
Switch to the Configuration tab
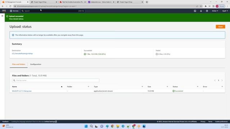click(x=36, y=64)
